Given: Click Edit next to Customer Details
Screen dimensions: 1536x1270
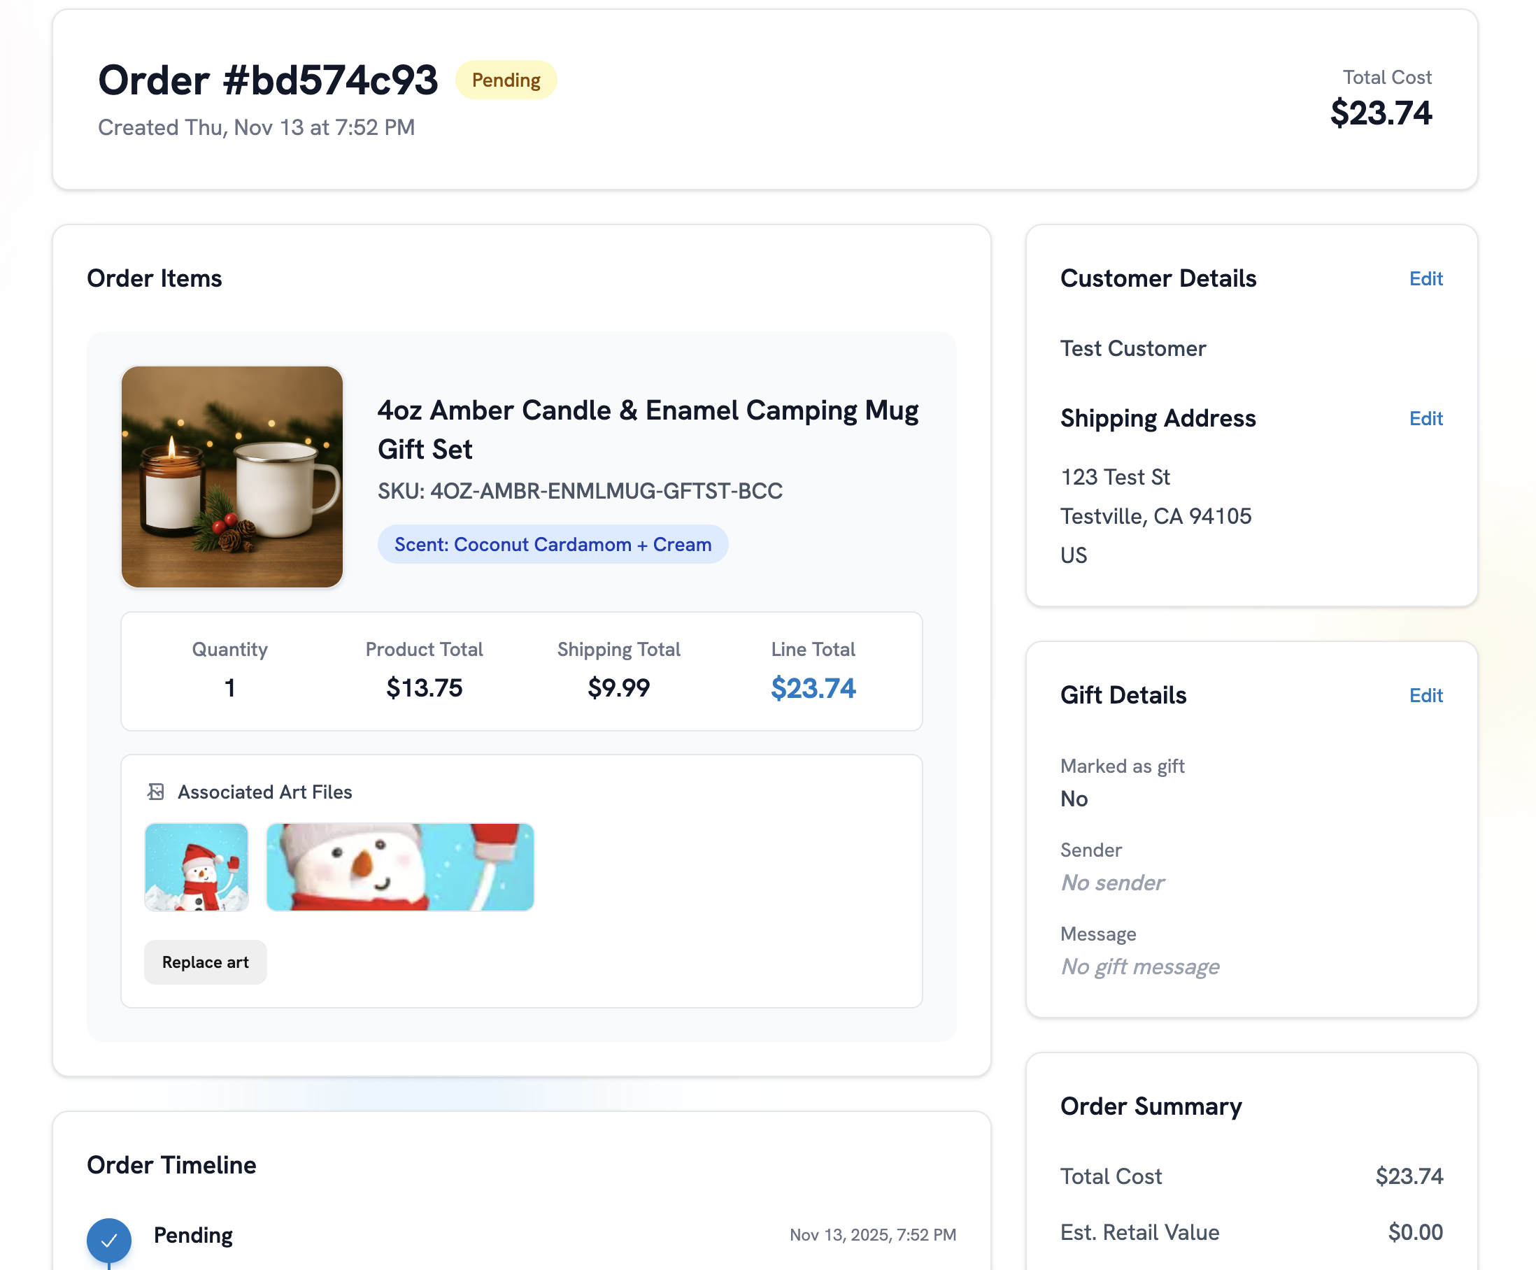Looking at the screenshot, I should point(1425,278).
